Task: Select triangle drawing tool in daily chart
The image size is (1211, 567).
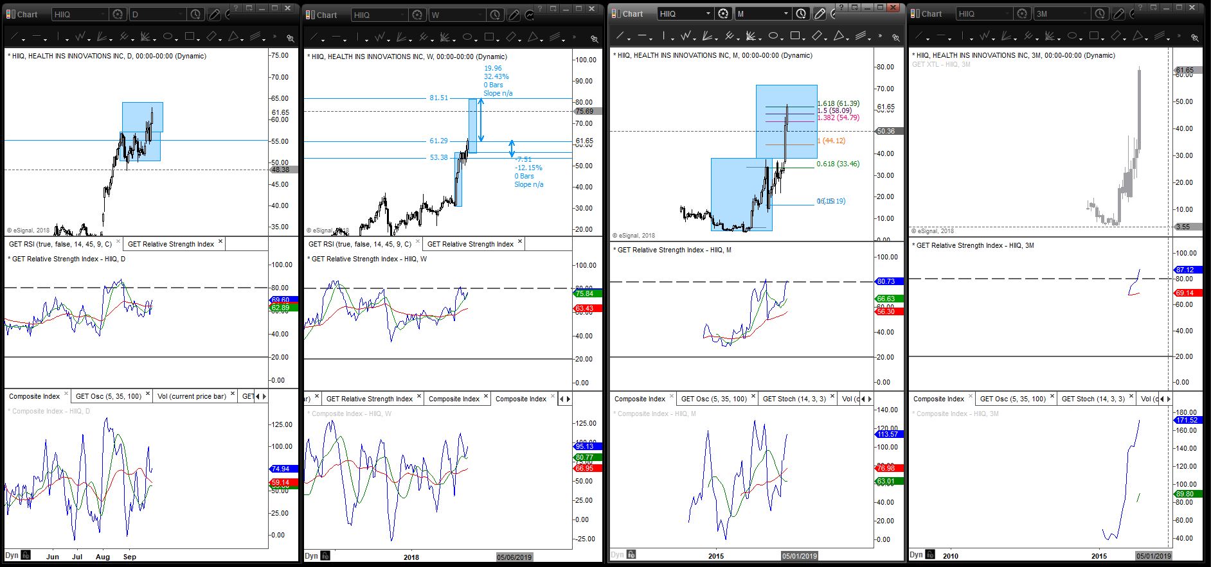Action: 234,37
